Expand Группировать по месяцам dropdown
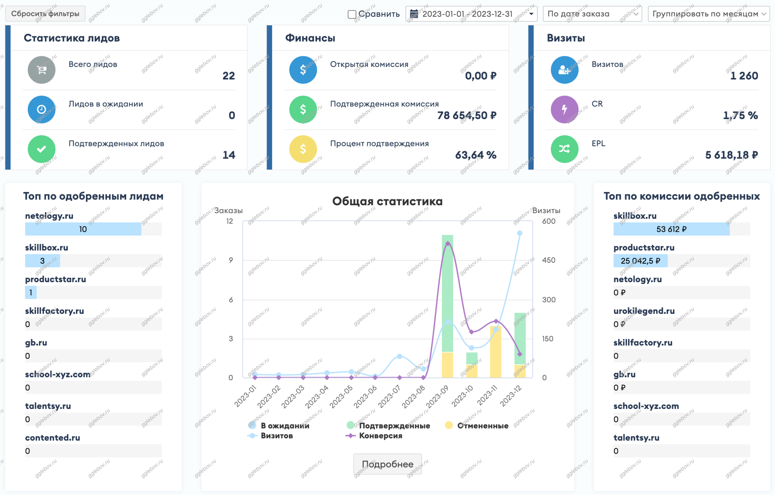The image size is (775, 495). pyautogui.click(x=708, y=14)
